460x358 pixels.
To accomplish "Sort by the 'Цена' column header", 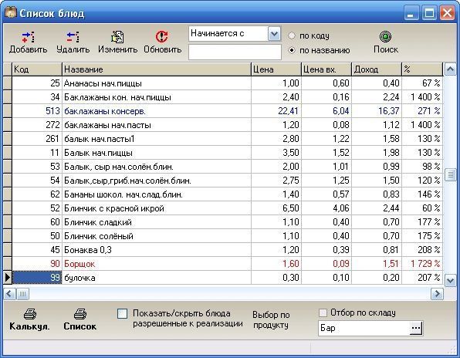I will tap(276, 69).
